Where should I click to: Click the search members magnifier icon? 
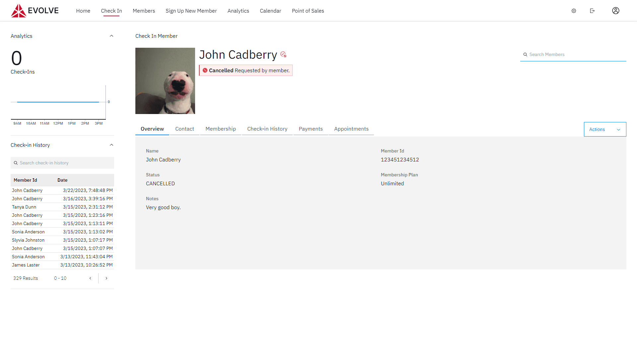(525, 54)
